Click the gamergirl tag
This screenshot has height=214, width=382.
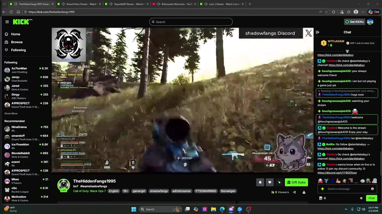click(139, 191)
